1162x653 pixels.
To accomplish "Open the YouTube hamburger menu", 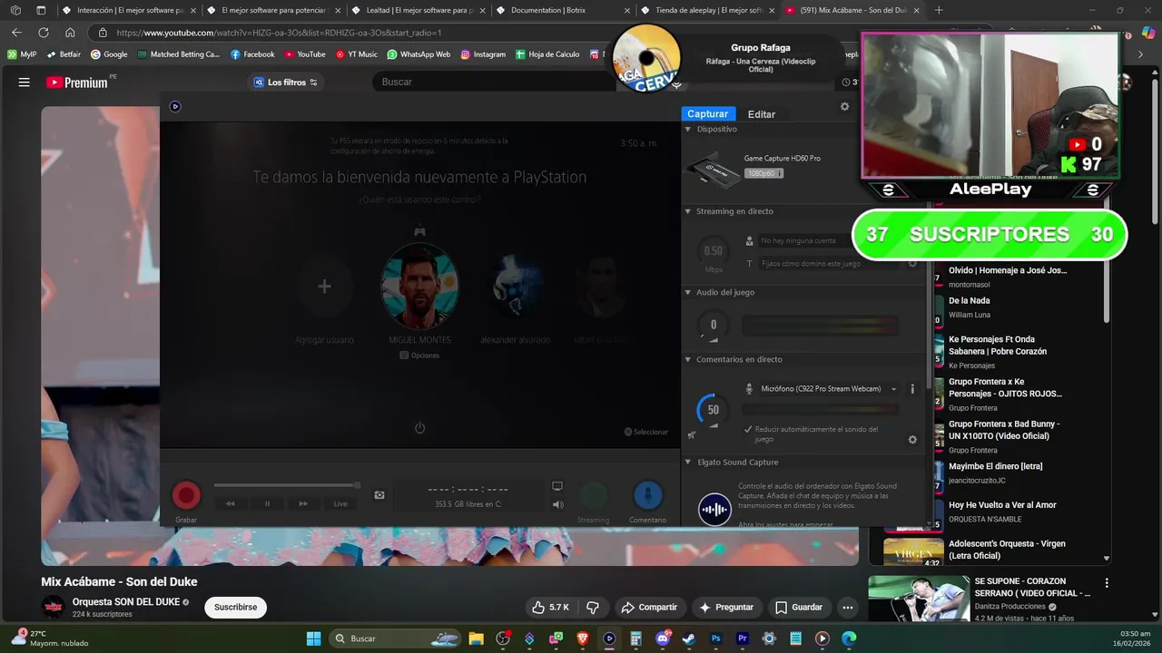I will pos(24,82).
